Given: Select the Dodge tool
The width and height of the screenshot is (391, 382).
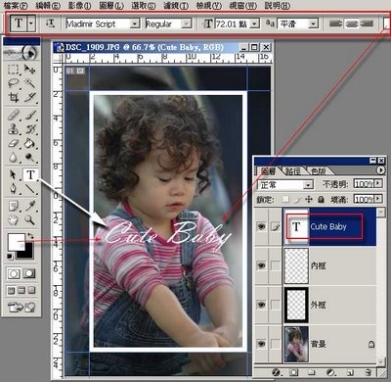Looking at the screenshot, I should point(30,158).
